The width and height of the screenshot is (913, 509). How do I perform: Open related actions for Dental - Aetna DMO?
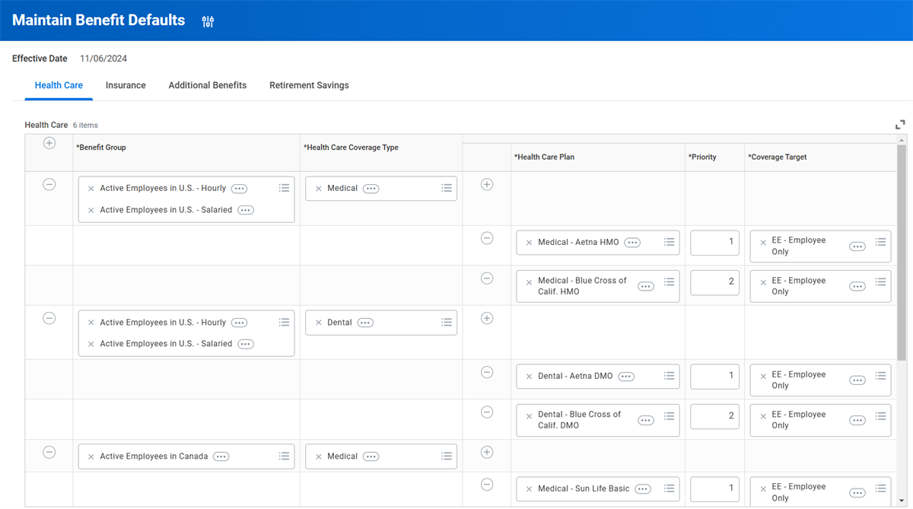click(626, 377)
